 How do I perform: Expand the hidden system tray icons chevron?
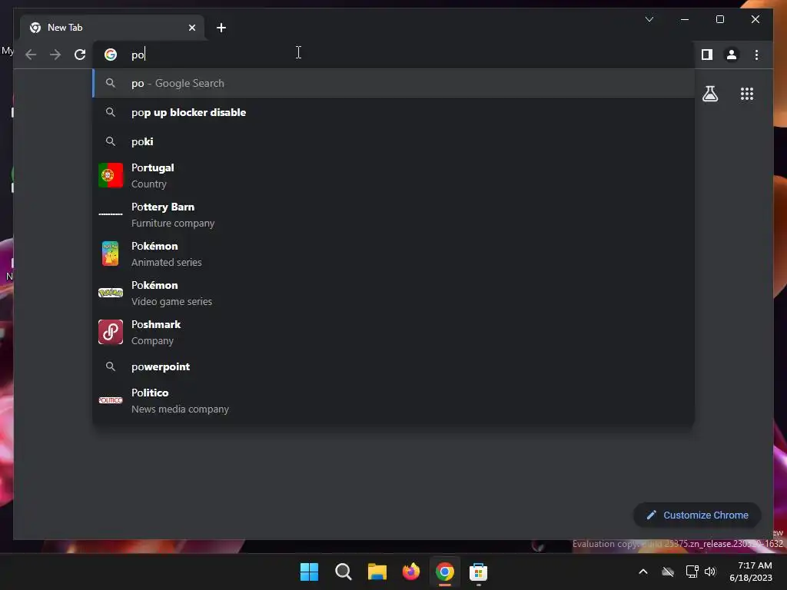click(x=643, y=572)
